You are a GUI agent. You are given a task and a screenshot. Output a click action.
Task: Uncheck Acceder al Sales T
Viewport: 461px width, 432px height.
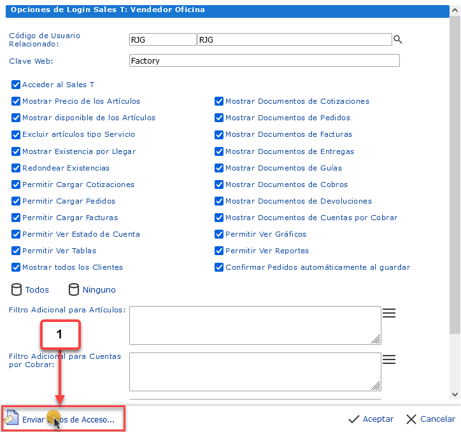pyautogui.click(x=16, y=85)
